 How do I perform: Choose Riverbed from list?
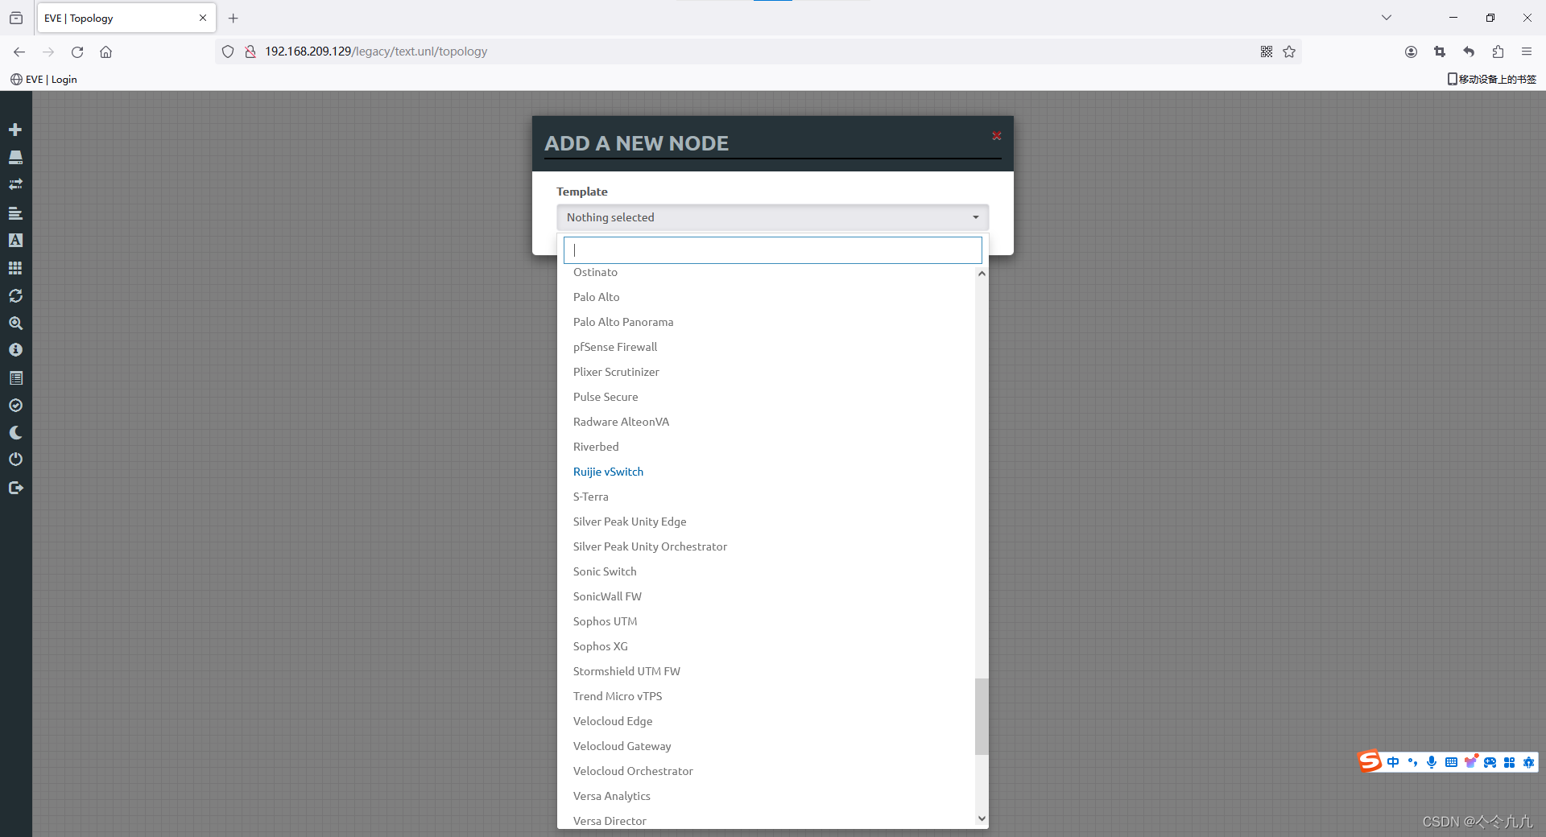(766, 447)
